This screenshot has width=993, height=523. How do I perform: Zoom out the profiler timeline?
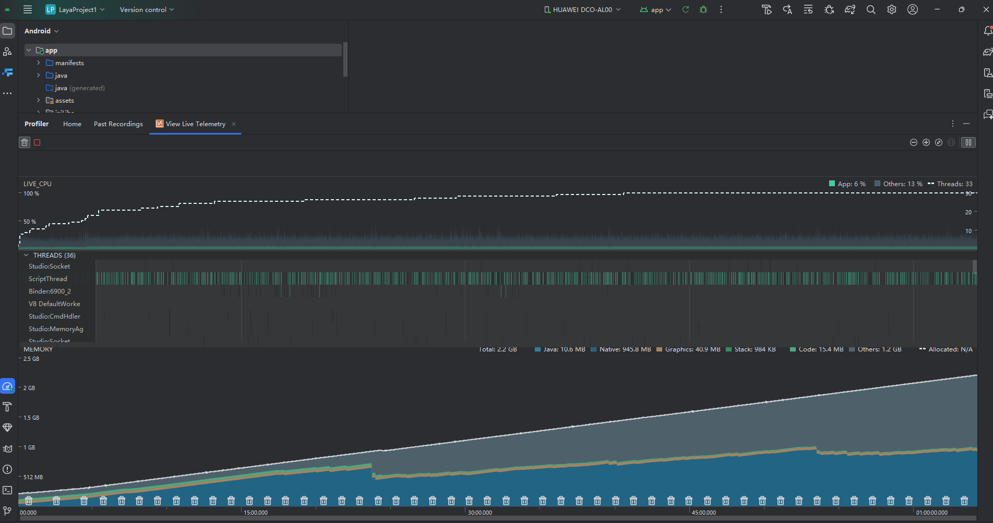[x=913, y=142]
